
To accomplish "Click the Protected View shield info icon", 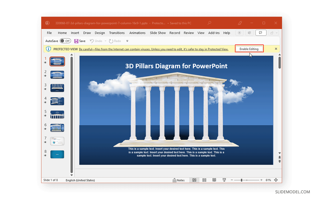I will (48, 49).
